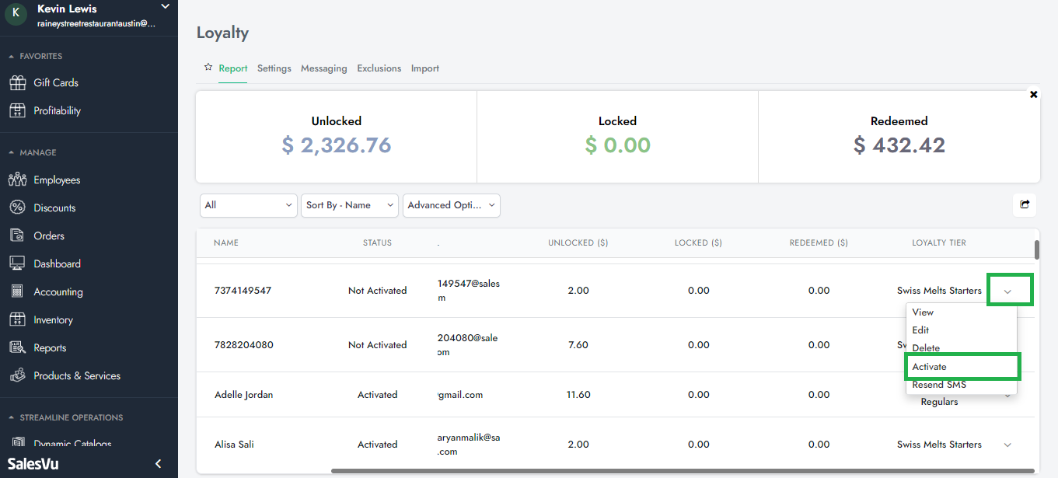The image size is (1058, 478).
Task: Open the Sort By - Name dropdown
Action: point(349,205)
